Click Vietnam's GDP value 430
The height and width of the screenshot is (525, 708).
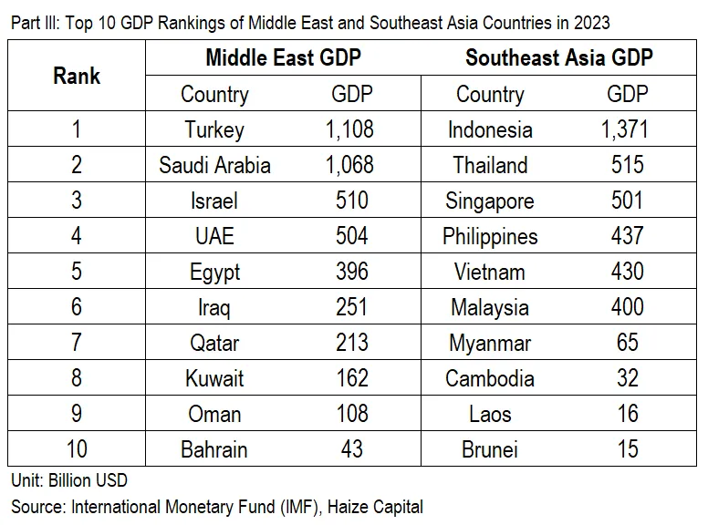[x=627, y=272]
